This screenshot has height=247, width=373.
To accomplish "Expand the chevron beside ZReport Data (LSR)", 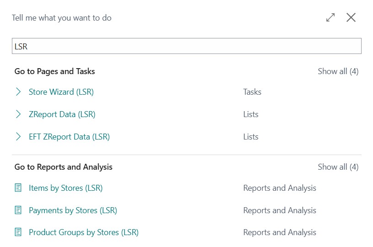I will pyautogui.click(x=18, y=114).
